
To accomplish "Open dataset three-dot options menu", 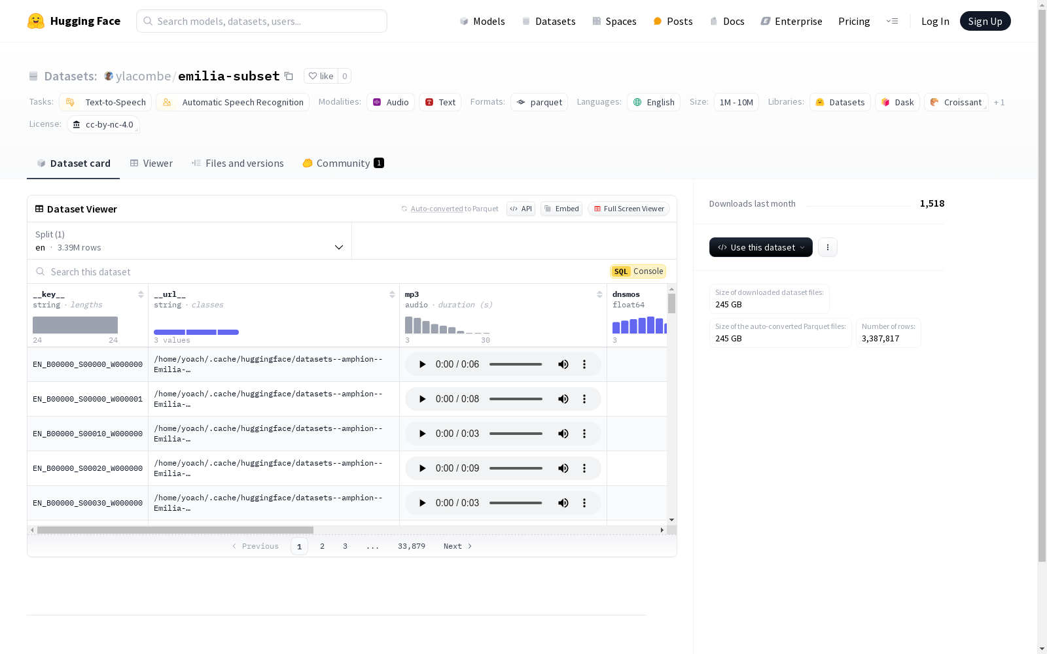I will coord(828,247).
